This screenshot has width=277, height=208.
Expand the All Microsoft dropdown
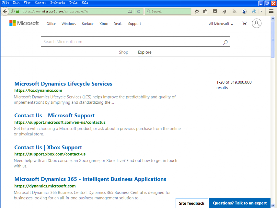(x=221, y=24)
